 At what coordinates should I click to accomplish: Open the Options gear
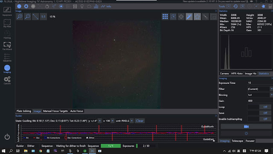[x=7, y=80]
